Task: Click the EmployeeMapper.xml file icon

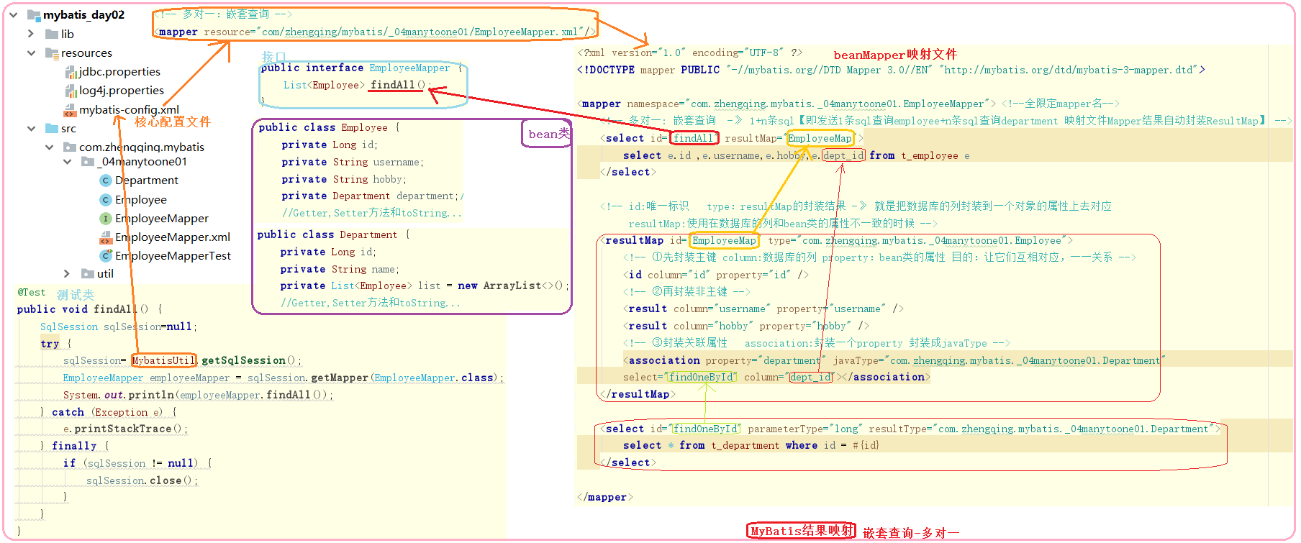Action: pyautogui.click(x=106, y=237)
